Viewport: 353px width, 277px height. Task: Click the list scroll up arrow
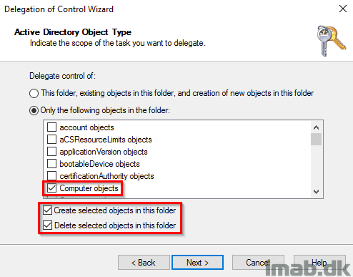click(316, 127)
